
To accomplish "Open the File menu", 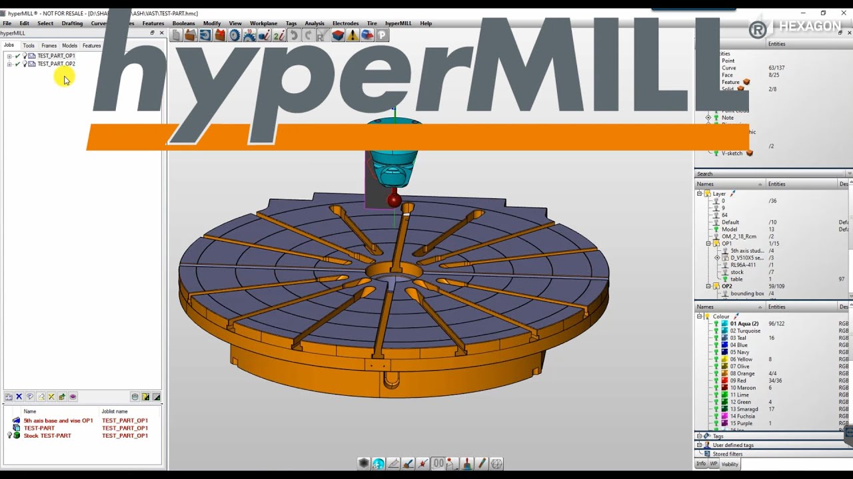I will click(7, 23).
